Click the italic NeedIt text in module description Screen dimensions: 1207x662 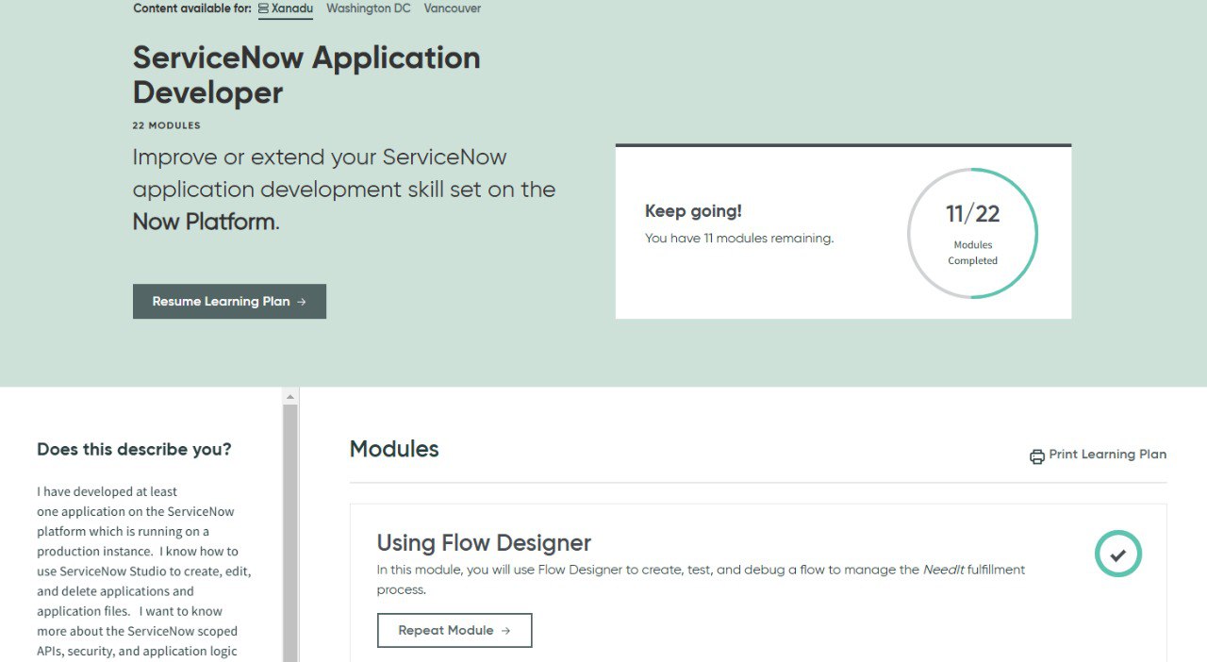[x=943, y=570]
